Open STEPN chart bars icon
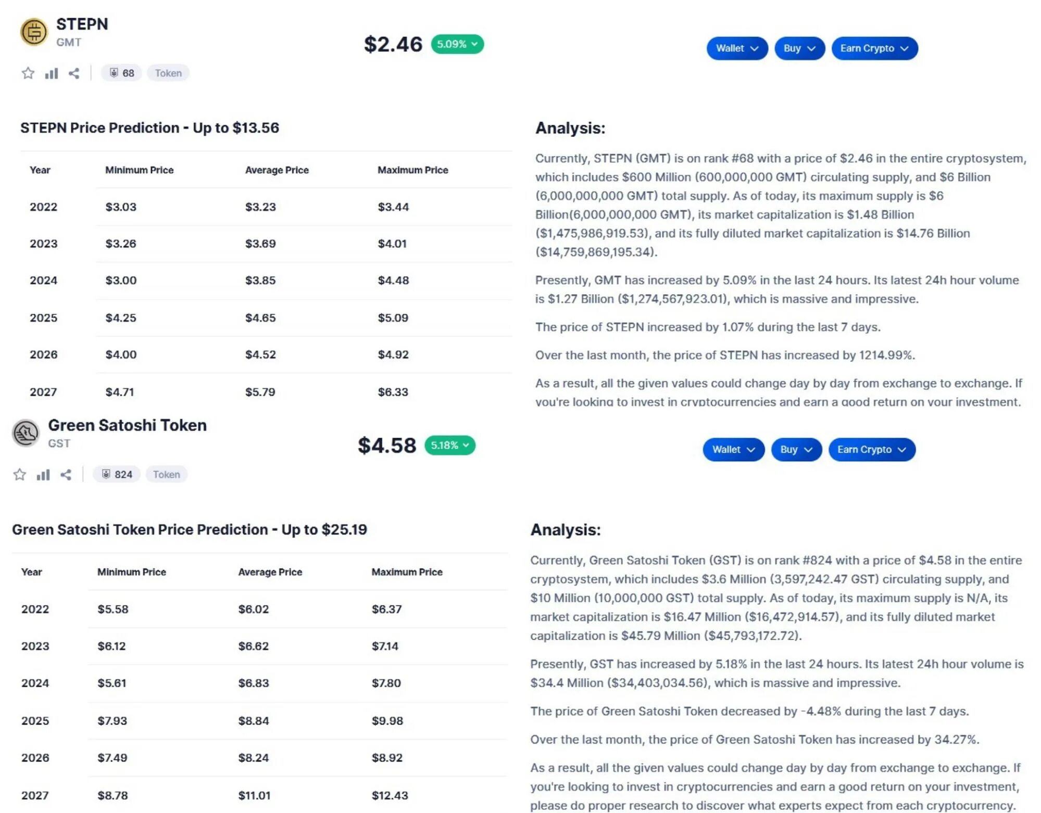This screenshot has width=1041, height=813. [x=51, y=73]
